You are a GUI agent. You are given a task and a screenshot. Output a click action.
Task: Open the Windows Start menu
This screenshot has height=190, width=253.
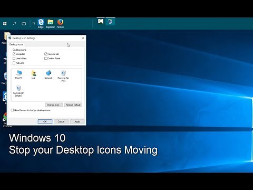click(5, 24)
